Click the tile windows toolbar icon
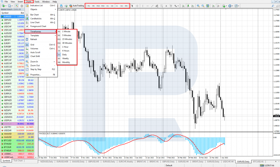This screenshot has width=280, height=167. [x=207, y=6]
